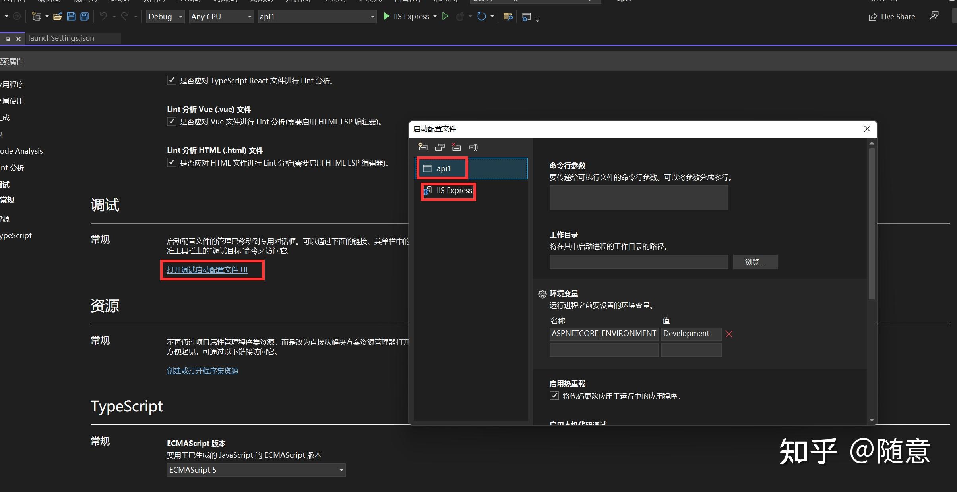Open the environment variables gear settings
957x492 pixels.
point(542,294)
